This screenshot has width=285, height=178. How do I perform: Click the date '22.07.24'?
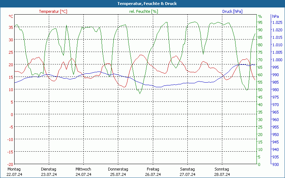(14, 174)
